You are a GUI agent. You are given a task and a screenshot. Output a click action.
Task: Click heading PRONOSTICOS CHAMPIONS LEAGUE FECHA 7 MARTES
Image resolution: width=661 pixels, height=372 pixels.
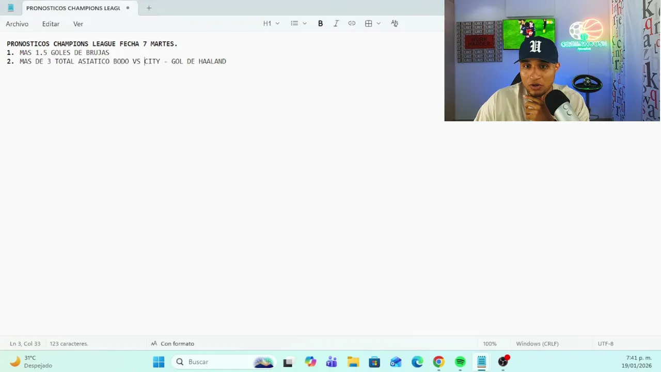click(x=92, y=44)
